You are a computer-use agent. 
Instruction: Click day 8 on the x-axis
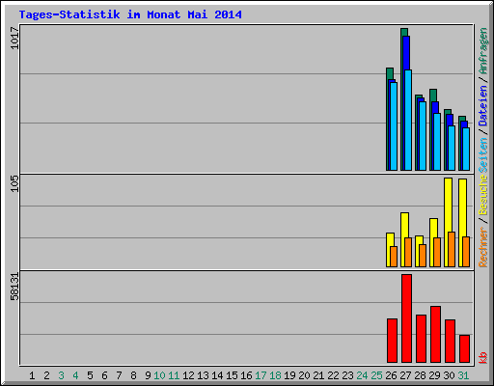point(133,375)
